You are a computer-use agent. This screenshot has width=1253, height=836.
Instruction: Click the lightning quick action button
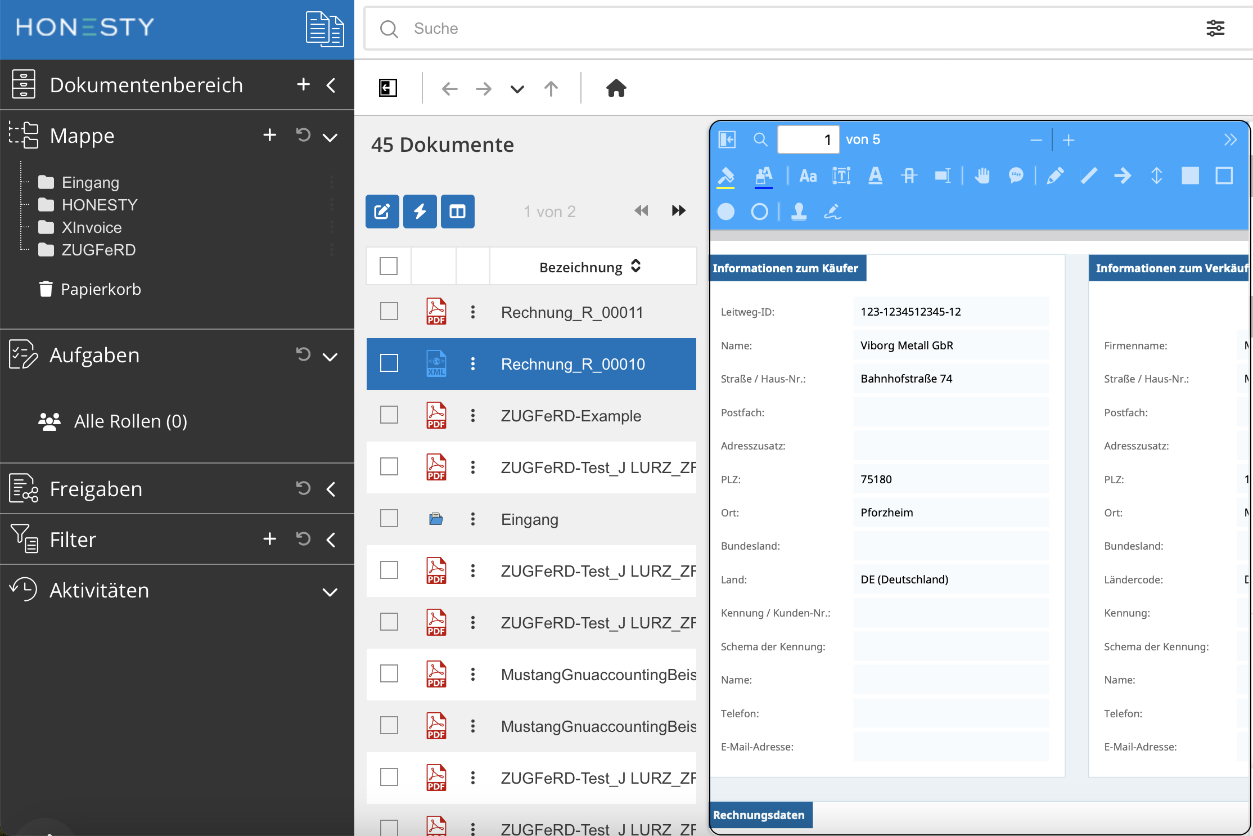[x=420, y=212]
